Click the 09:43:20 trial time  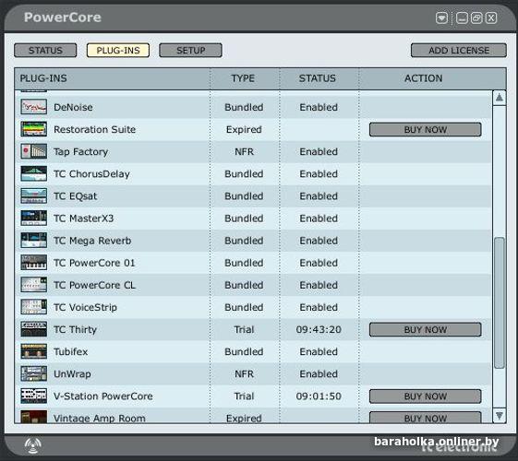coord(319,329)
